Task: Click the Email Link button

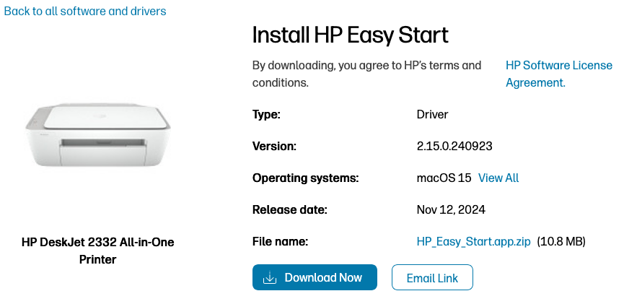Action: [432, 278]
